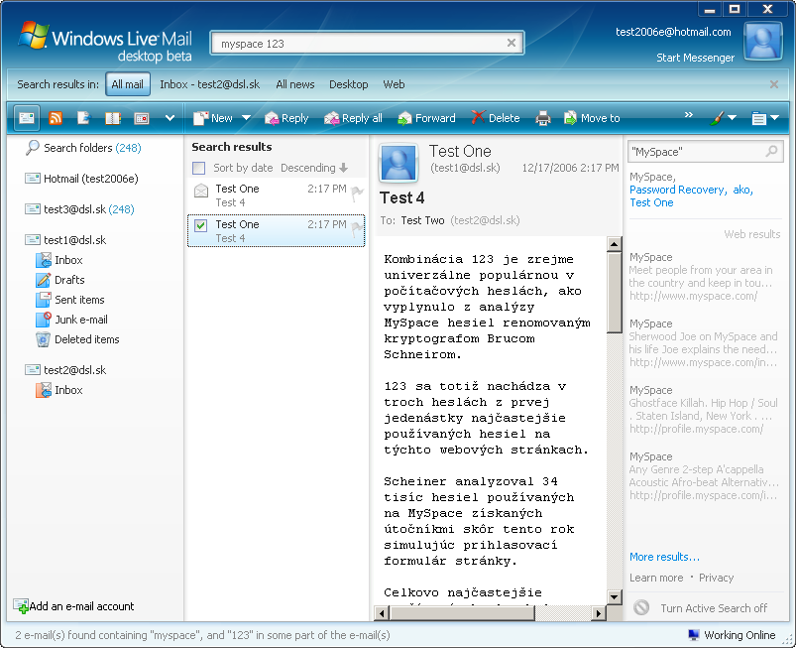Click the message vertical scrollbar down arrow
Viewport: 796px width, 648px height.
(x=614, y=596)
